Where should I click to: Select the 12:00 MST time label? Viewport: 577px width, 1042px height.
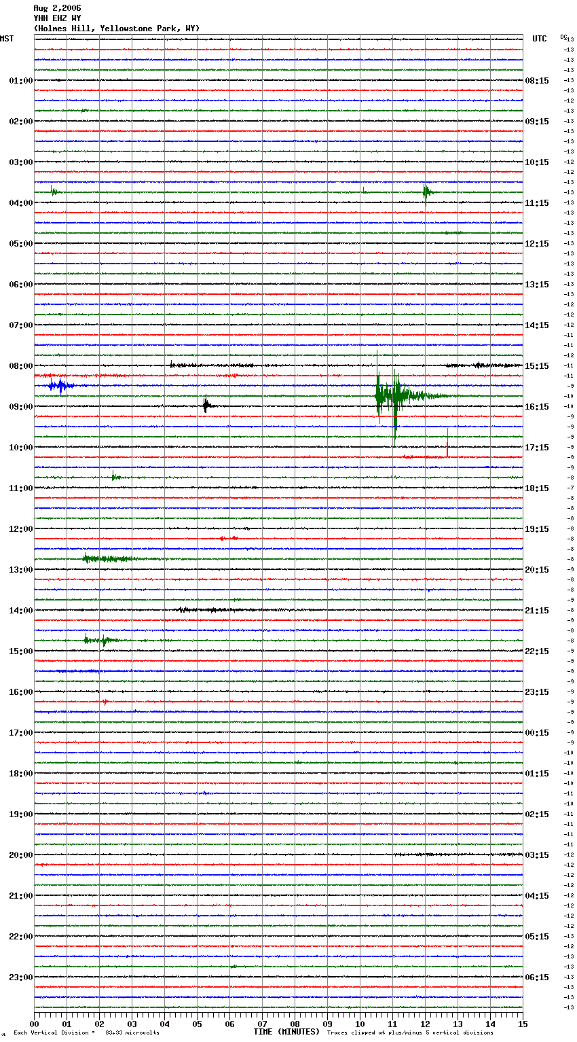click(21, 529)
